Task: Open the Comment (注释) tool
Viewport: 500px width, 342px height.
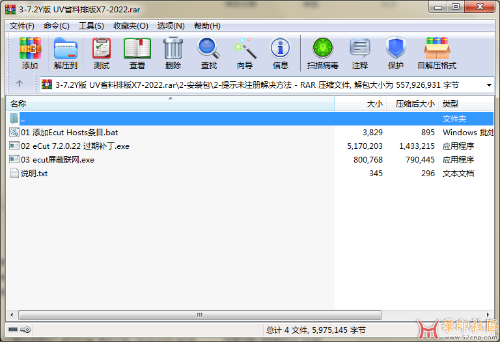Action: point(359,53)
